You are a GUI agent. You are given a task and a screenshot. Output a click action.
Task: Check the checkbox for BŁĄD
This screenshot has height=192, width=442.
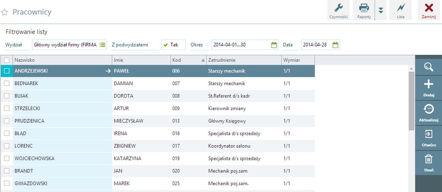point(7,133)
